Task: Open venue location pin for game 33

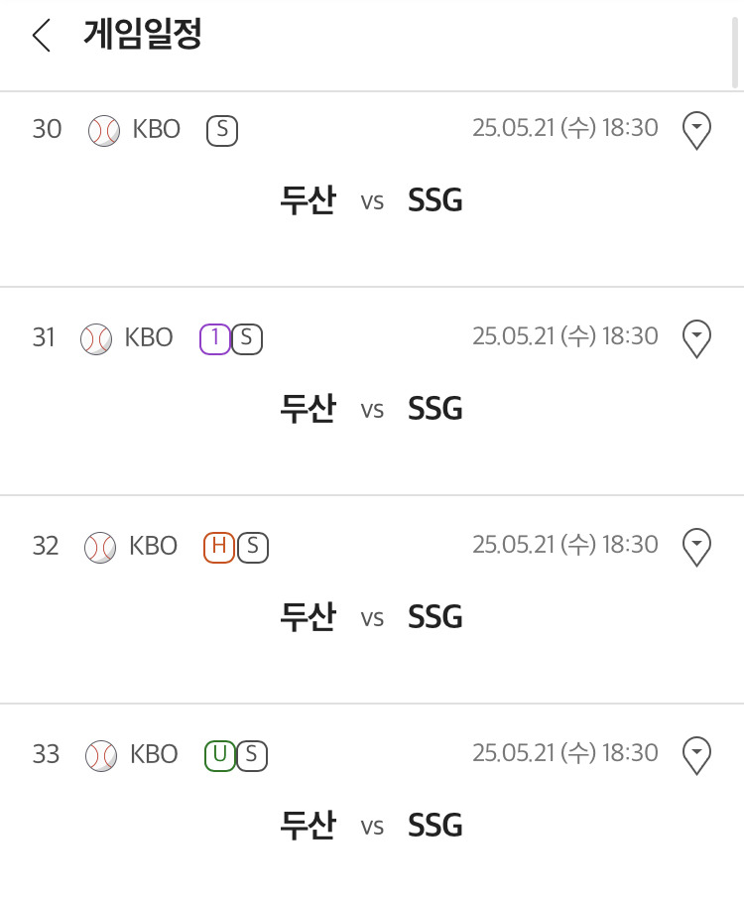Action: (696, 756)
